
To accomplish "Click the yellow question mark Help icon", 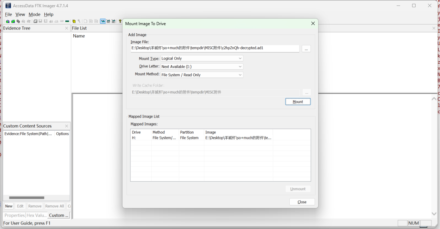I will point(120,21).
